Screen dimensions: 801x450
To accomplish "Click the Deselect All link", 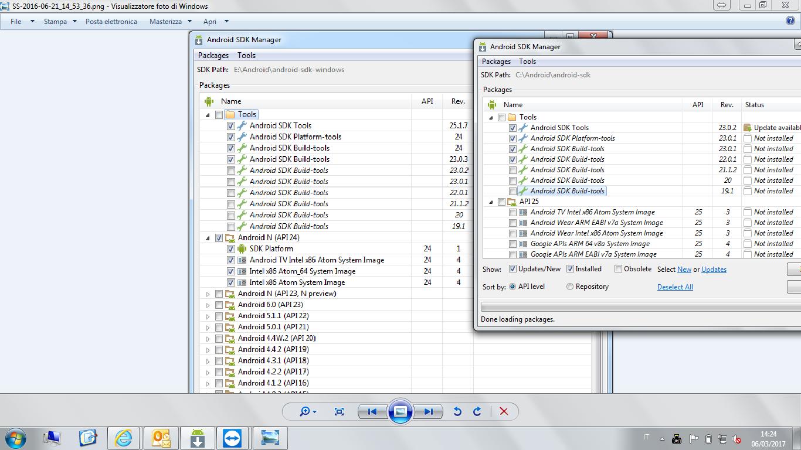I will 675,287.
